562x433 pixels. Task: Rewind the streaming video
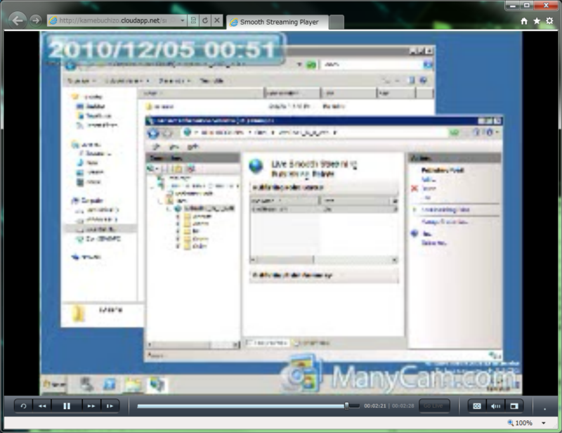coord(42,406)
